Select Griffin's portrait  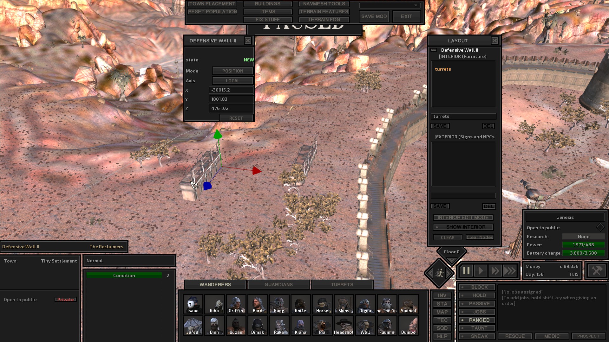point(236,304)
